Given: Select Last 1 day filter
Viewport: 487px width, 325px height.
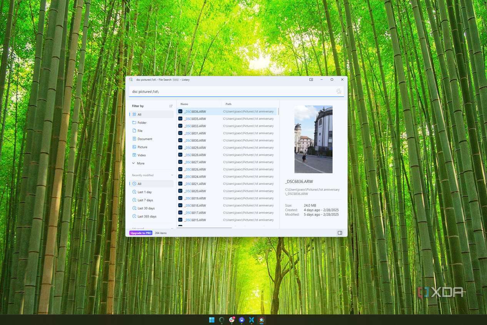Looking at the screenshot, I should click(x=152, y=192).
